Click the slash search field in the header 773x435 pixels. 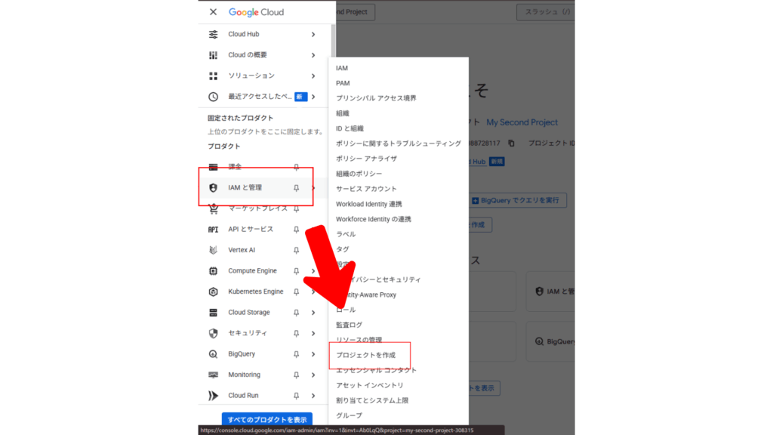tap(546, 12)
